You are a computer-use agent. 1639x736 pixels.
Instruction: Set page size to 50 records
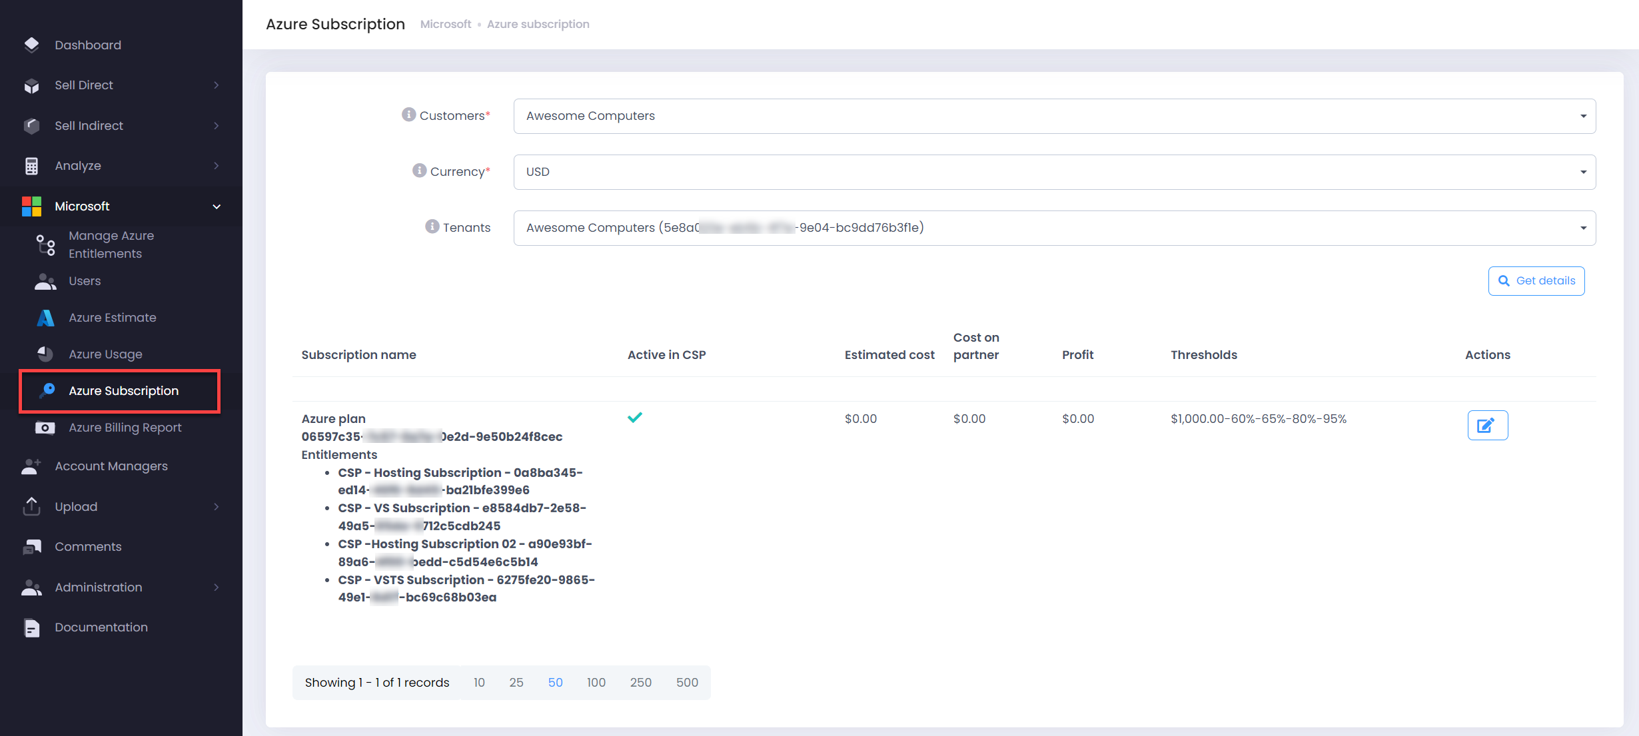[x=556, y=683]
